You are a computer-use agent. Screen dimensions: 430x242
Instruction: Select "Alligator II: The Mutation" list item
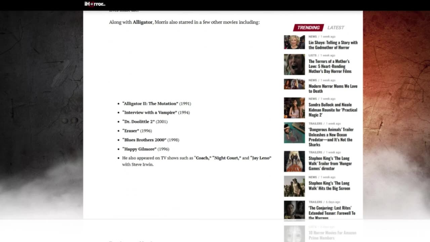[157, 104]
